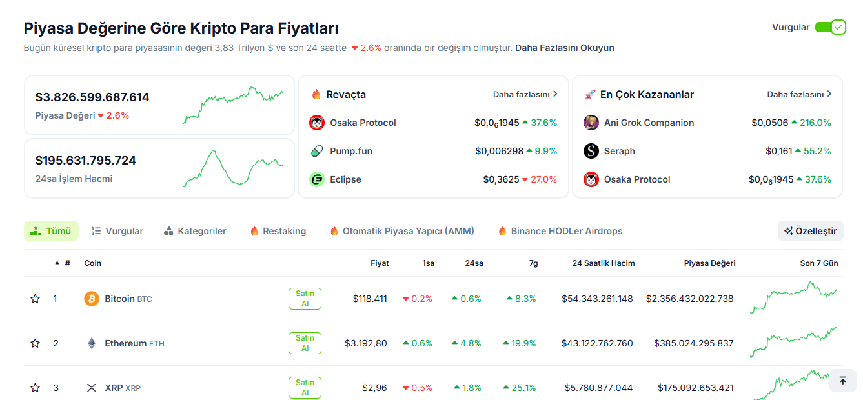863x400 pixels.
Task: Star Ethereum as a favorite
Action: (36, 343)
